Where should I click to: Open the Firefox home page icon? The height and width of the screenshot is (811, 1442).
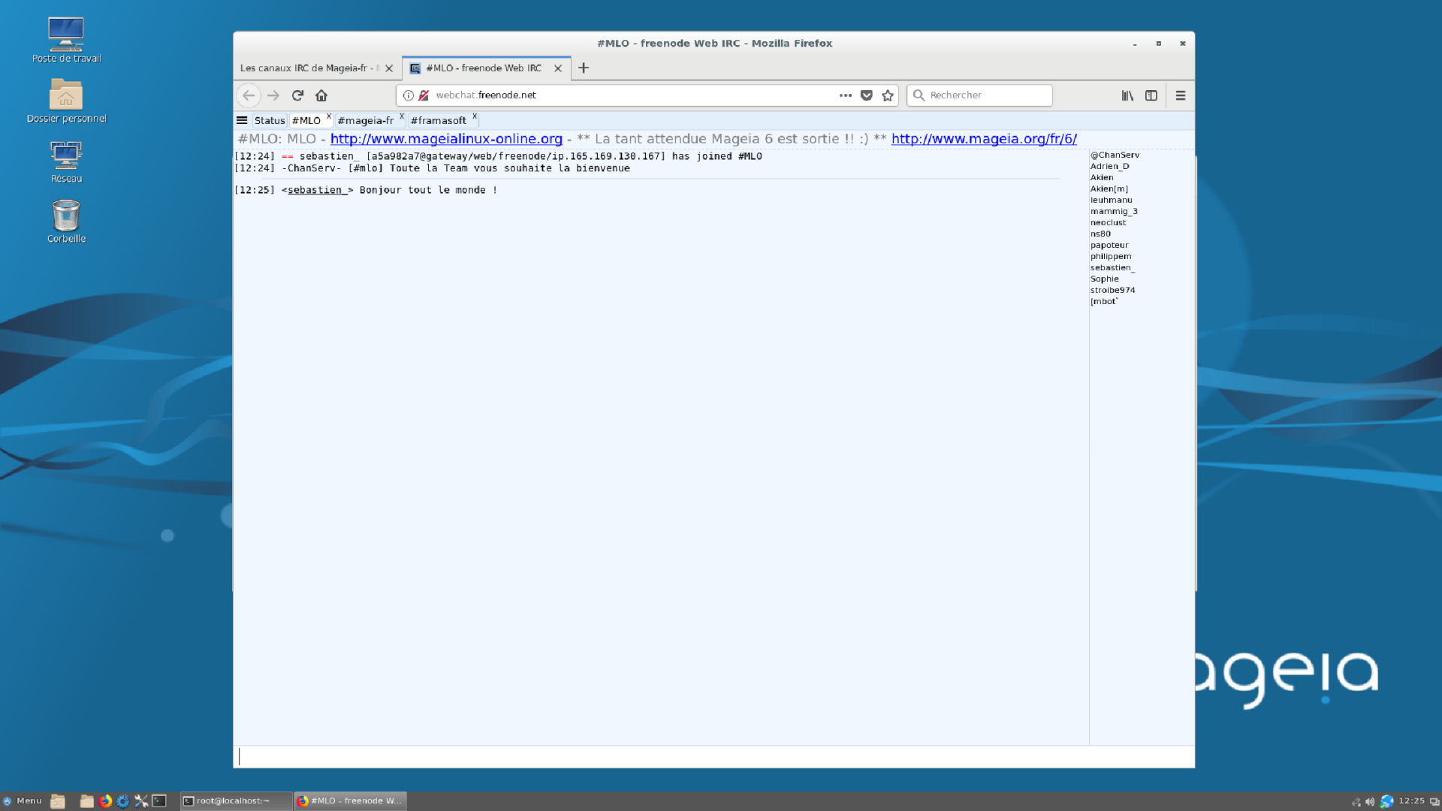[321, 95]
